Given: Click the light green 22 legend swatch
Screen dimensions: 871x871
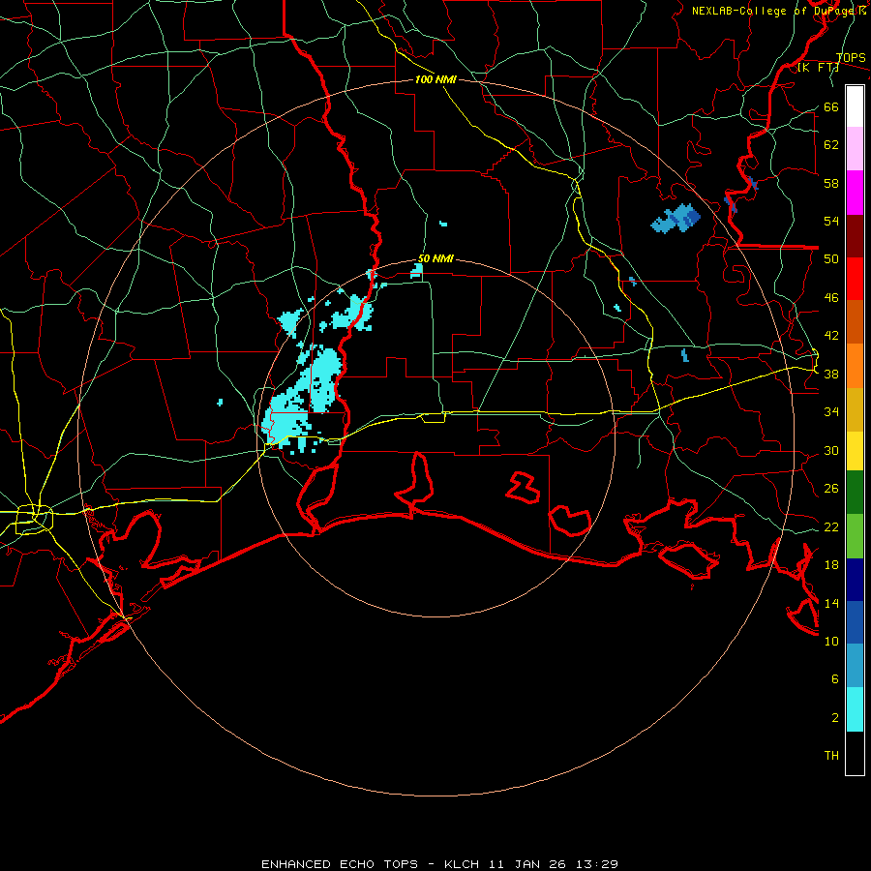Looking at the screenshot, I should [x=855, y=536].
